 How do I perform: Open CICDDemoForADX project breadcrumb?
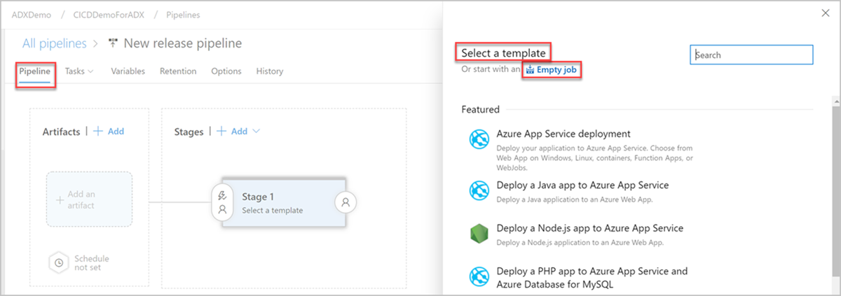(x=109, y=13)
